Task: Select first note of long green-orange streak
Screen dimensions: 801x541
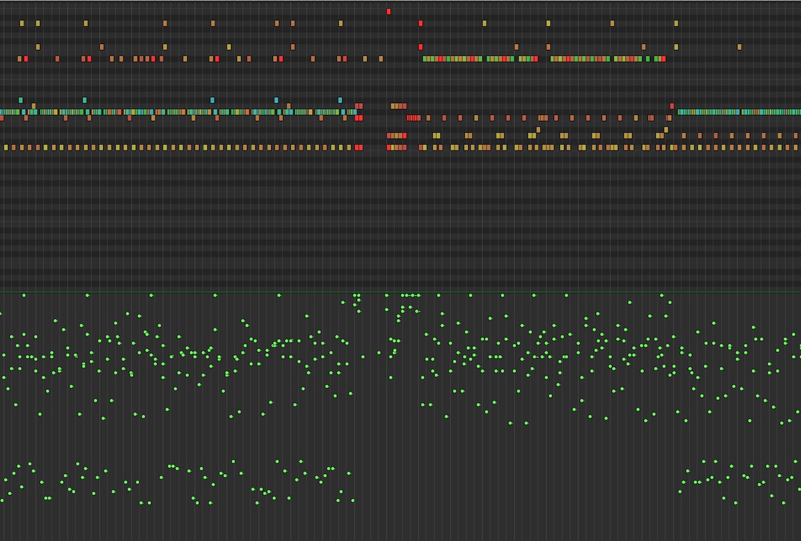Action: [x=425, y=58]
